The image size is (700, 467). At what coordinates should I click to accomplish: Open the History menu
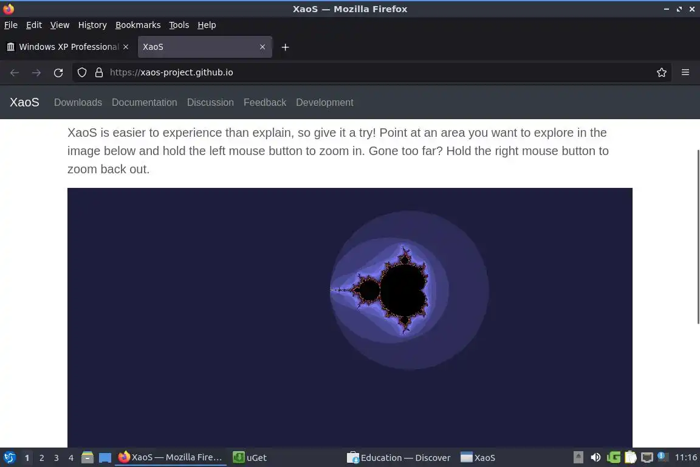coord(92,25)
